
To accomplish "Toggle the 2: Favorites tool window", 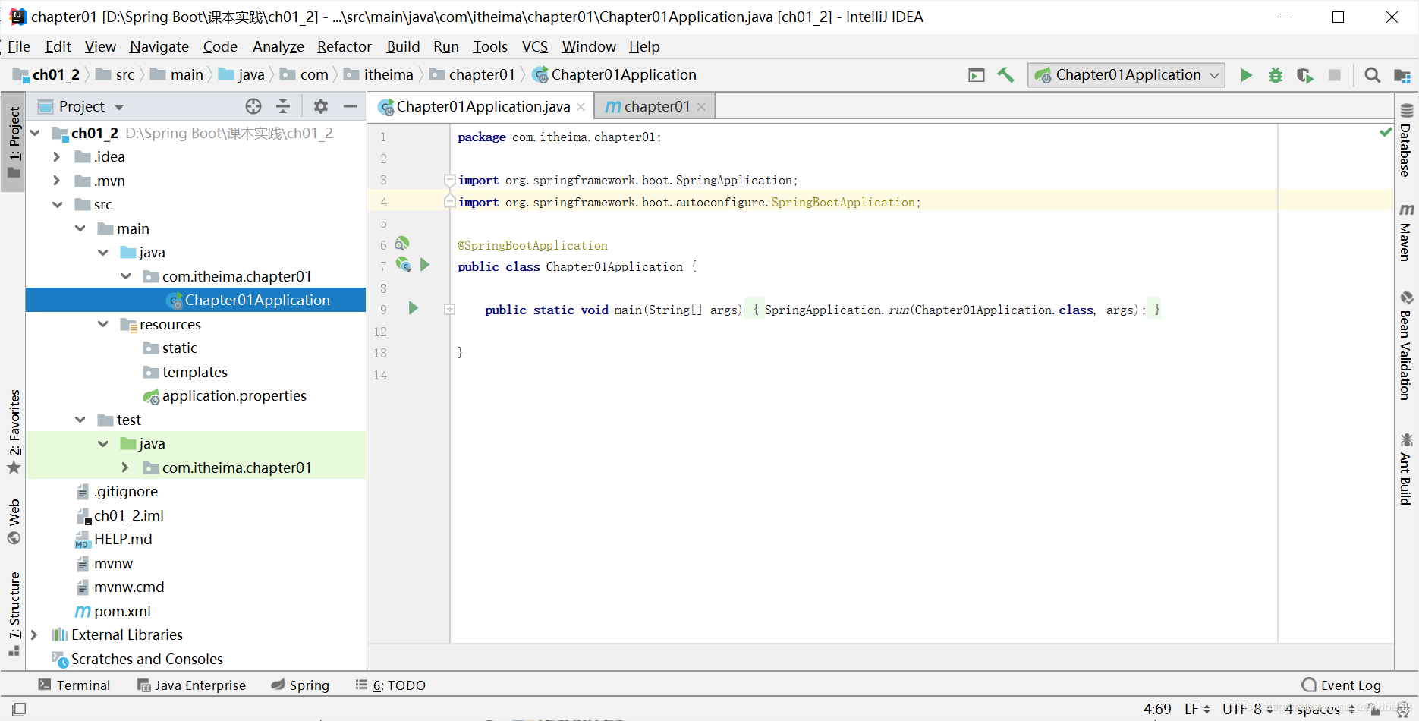I will 14,431.
